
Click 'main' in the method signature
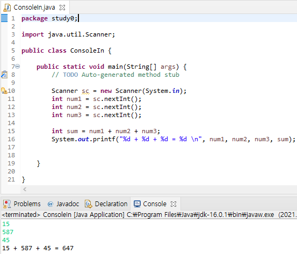115,67
